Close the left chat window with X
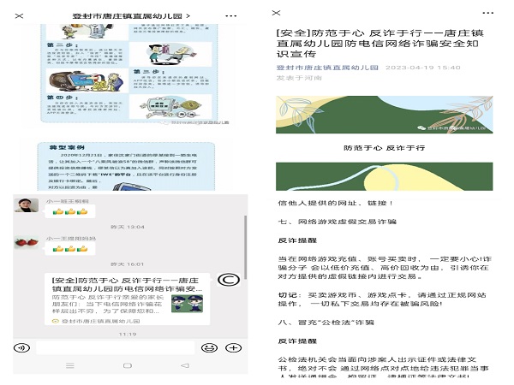The width and height of the screenshot is (514, 385). point(20,15)
